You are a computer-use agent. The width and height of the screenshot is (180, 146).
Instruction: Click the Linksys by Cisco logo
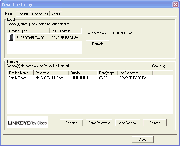pos(27,123)
